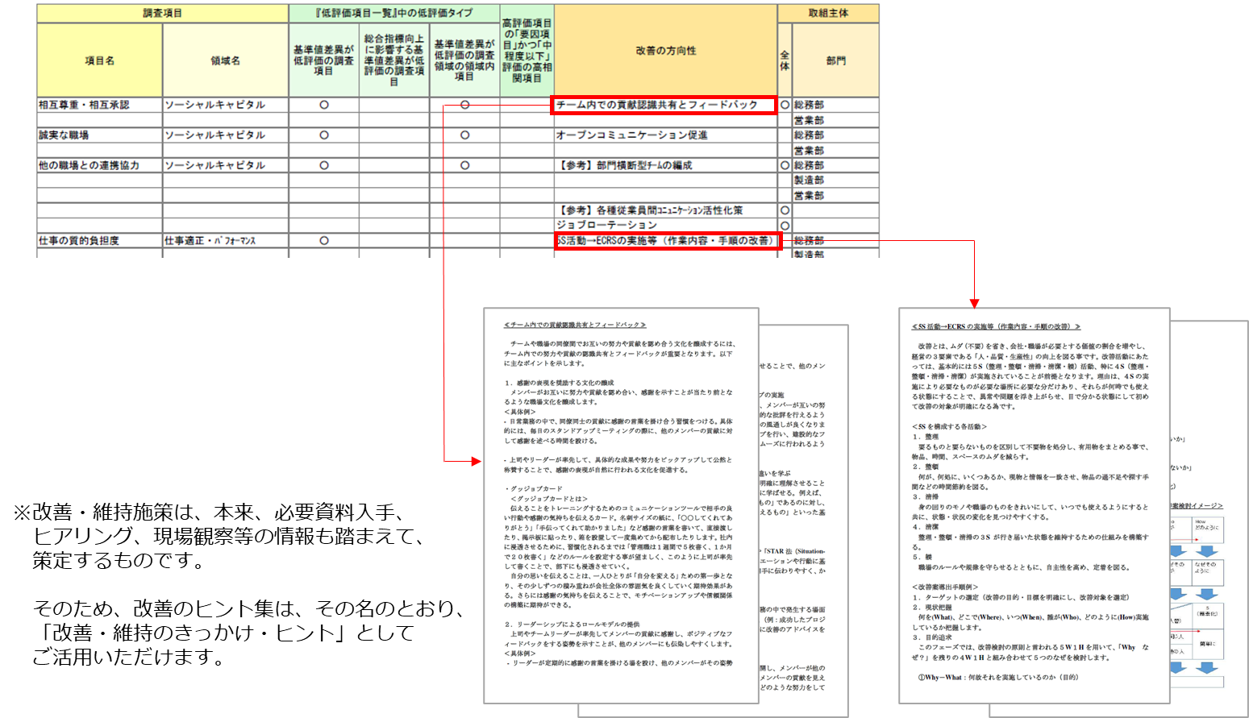Select the red-boxed 5S活動→ECRSの実施等 cell
1249x718 pixels.
click(667, 241)
